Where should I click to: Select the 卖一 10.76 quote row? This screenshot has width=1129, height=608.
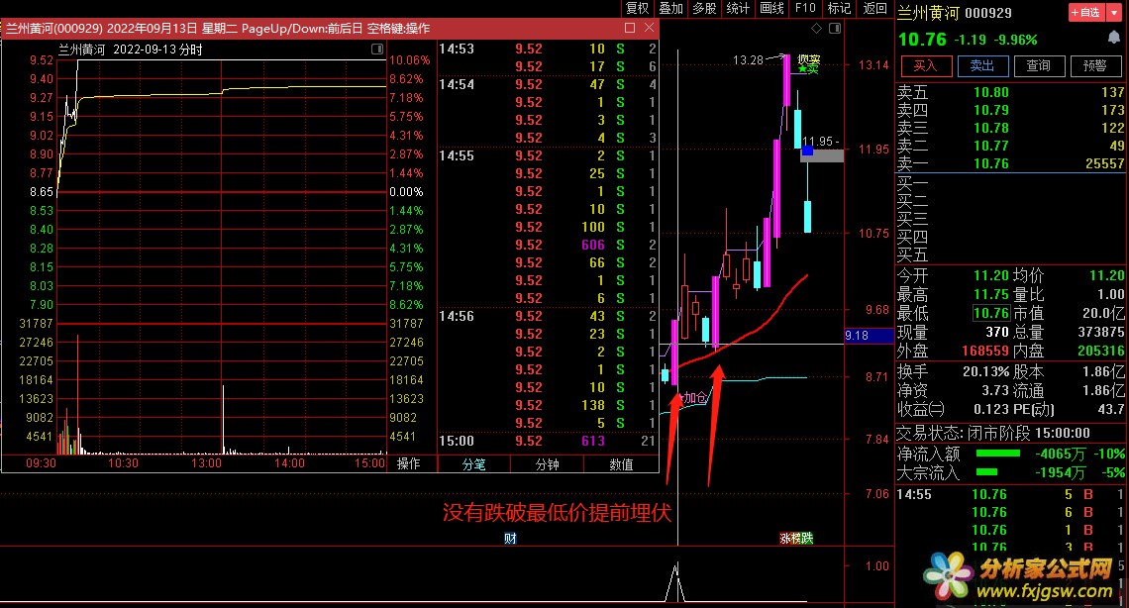(x=1010, y=164)
